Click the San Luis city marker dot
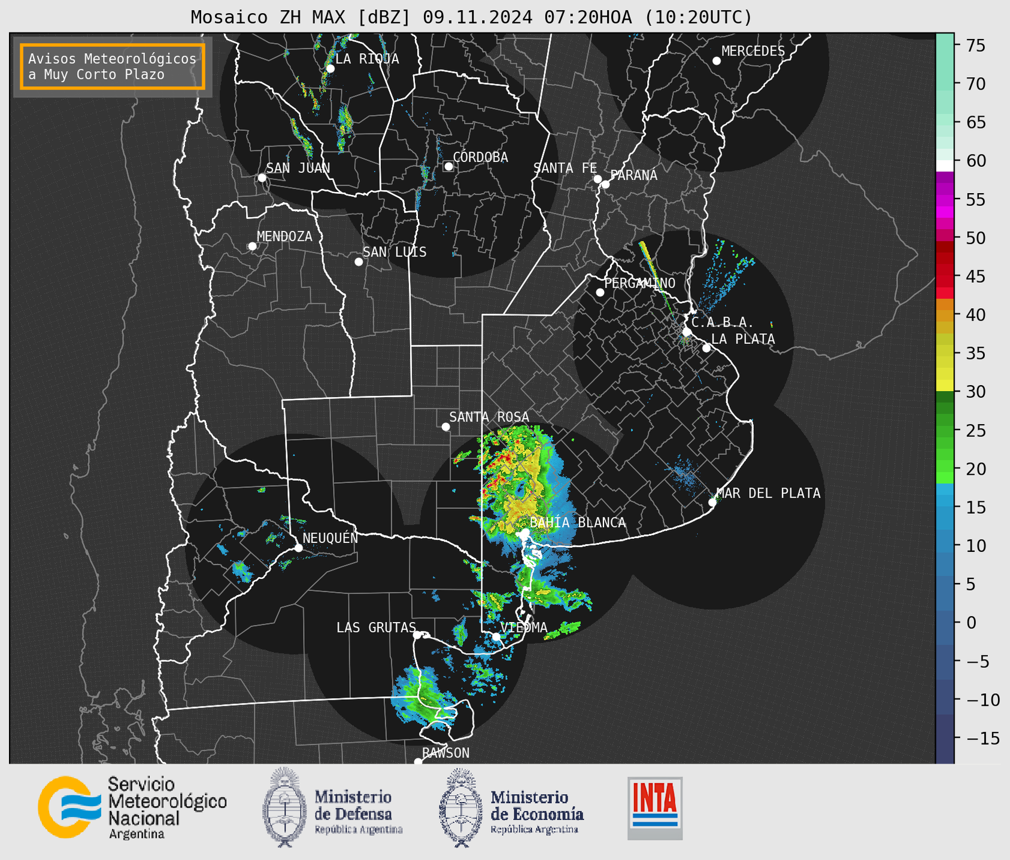 pyautogui.click(x=359, y=262)
